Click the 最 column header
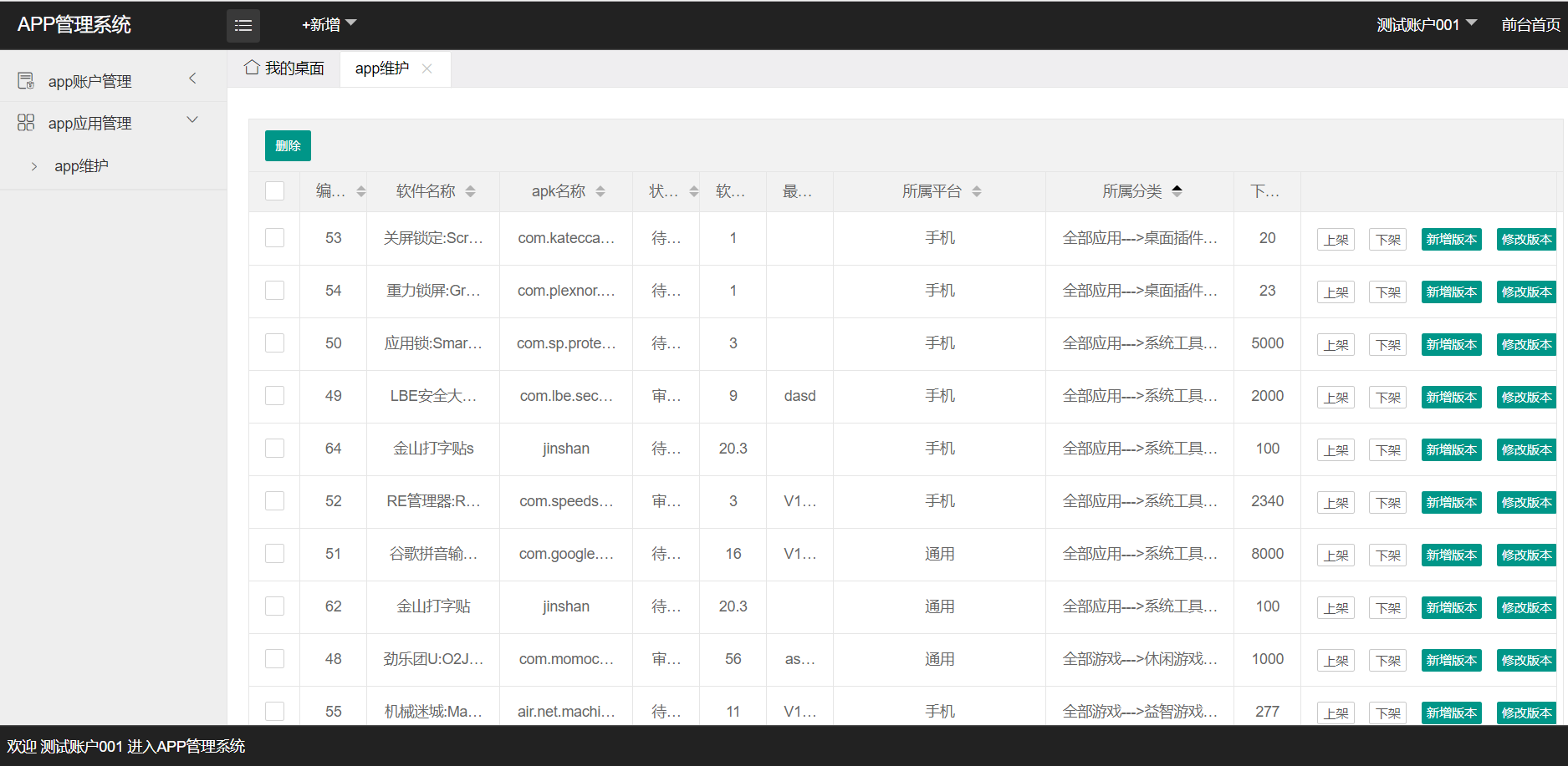Image resolution: width=1568 pixels, height=766 pixels. click(799, 191)
